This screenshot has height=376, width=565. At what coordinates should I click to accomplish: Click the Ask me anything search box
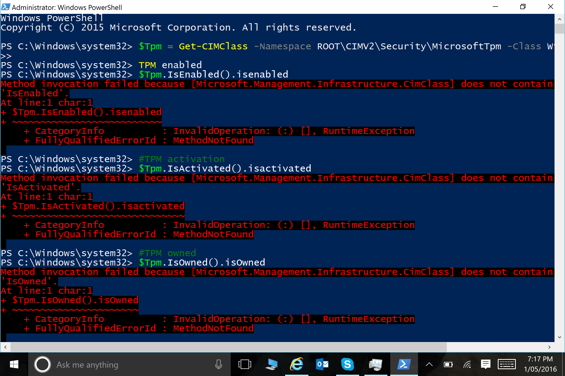pos(129,365)
